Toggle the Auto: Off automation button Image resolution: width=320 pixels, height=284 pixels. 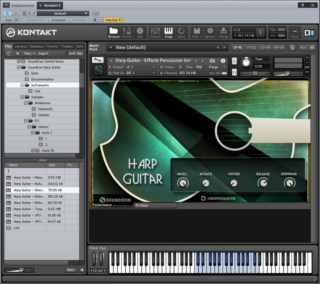12,20
